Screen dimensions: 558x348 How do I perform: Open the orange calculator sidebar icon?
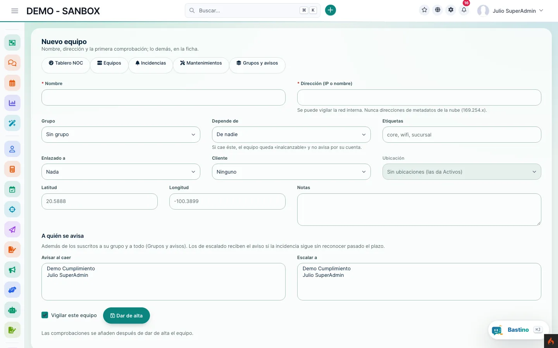point(12,169)
